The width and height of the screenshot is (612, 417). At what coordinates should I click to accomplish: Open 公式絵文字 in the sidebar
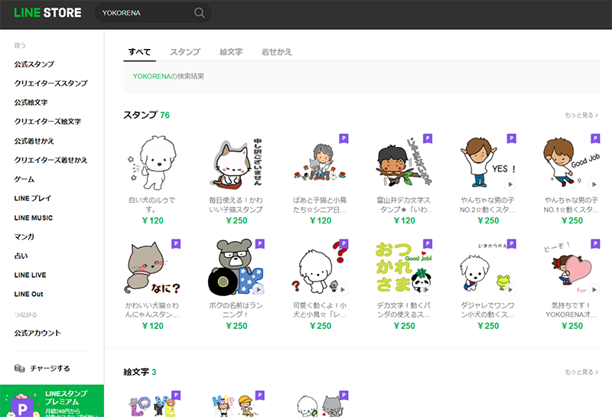tap(31, 103)
